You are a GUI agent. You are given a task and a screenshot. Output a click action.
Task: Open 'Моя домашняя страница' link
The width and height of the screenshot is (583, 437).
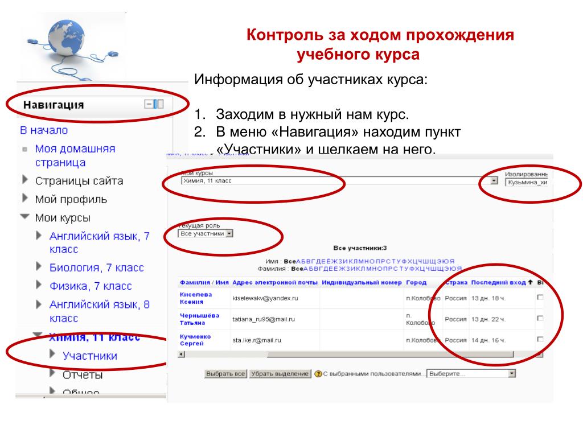[x=75, y=156]
